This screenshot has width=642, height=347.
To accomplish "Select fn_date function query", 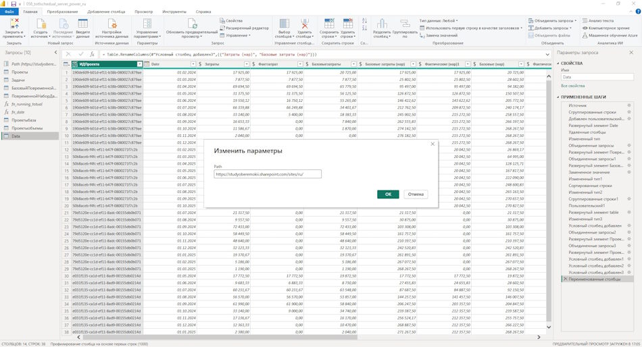I will pyautogui.click(x=18, y=112).
